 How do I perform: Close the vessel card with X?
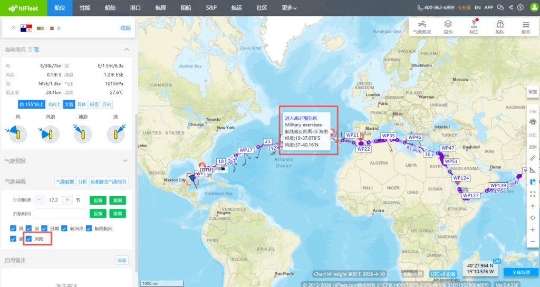click(x=13, y=28)
